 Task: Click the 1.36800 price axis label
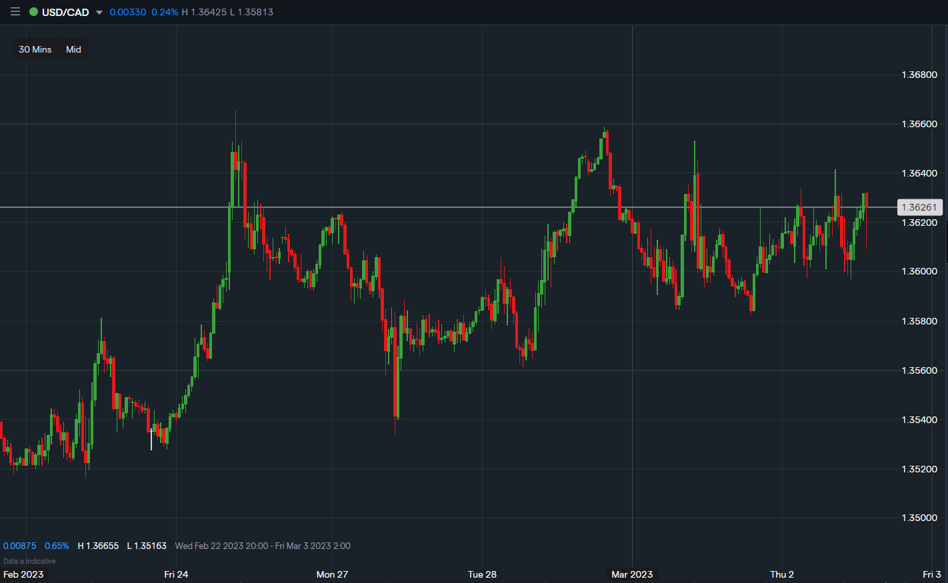[x=919, y=75]
